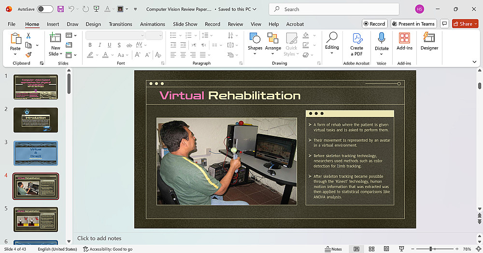Click the Arrange icon
This screenshot has width=483, height=253.
(x=273, y=38)
